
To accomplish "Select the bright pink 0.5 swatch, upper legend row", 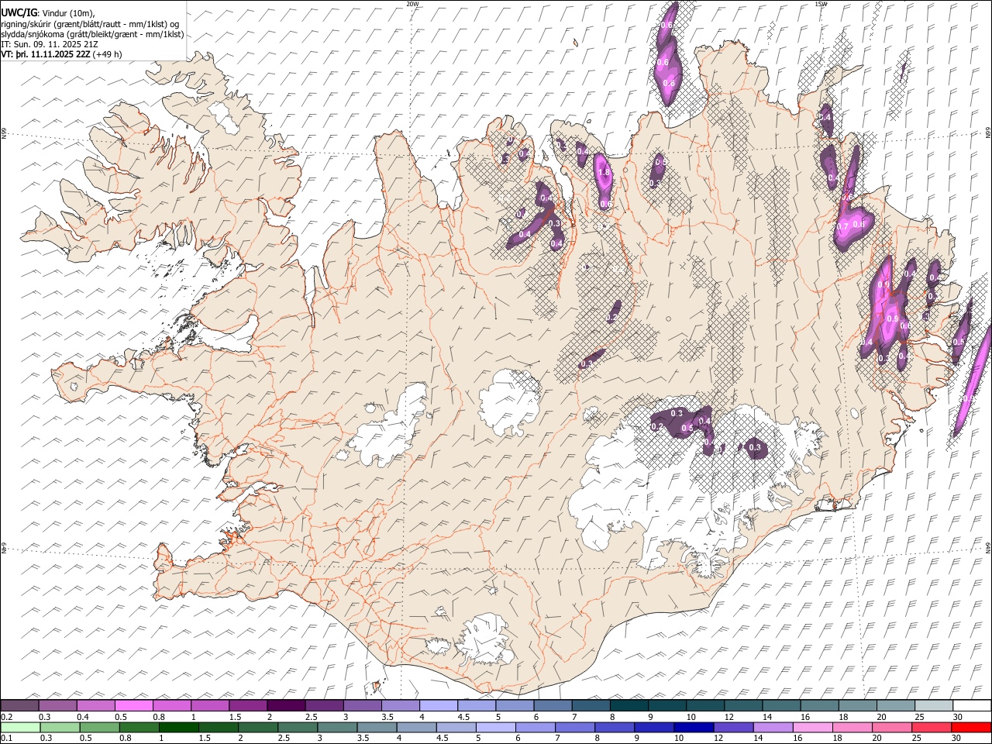I will click(x=133, y=705).
